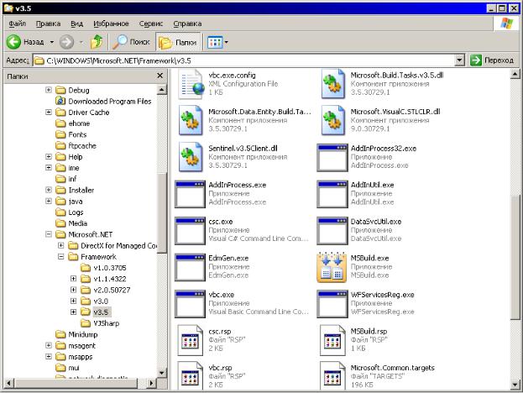Select Sentinel.v3.5Client.dll icon
Viewport: 523px width, 393px height.
pyautogui.click(x=191, y=157)
